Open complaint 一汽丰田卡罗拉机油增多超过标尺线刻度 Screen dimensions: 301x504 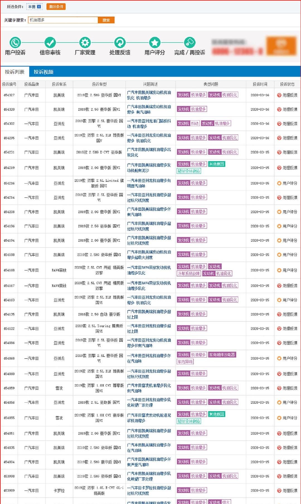point(149,491)
